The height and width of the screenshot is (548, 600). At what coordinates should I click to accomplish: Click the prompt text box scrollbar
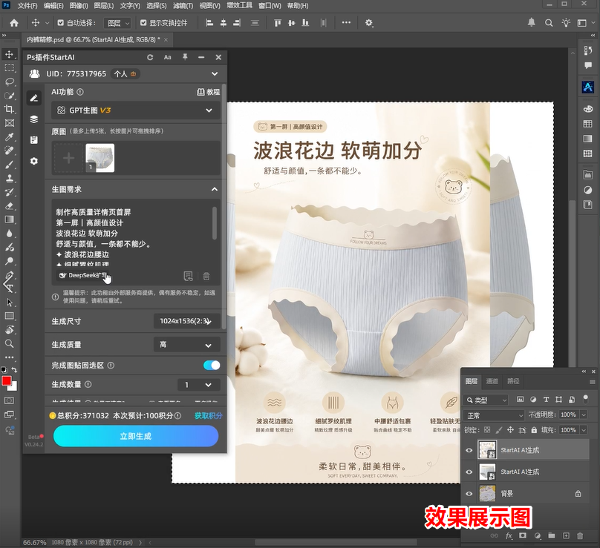215,223
